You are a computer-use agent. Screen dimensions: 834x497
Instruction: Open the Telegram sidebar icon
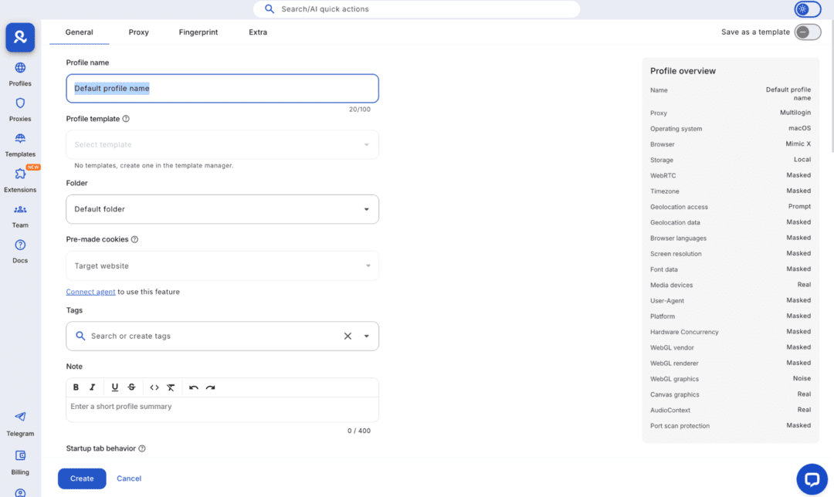pyautogui.click(x=20, y=417)
